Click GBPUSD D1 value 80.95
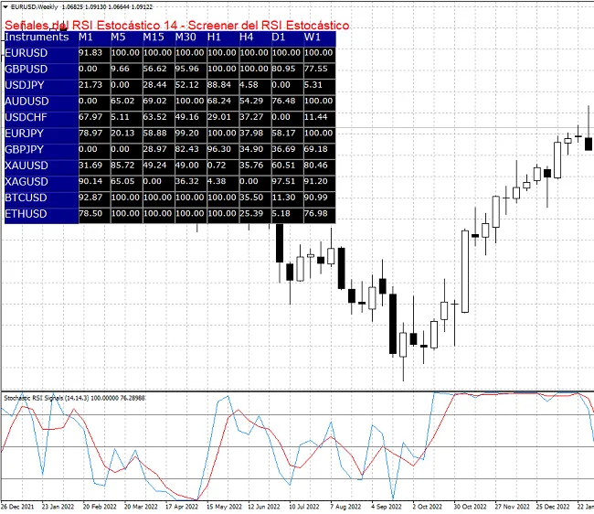 click(283, 69)
